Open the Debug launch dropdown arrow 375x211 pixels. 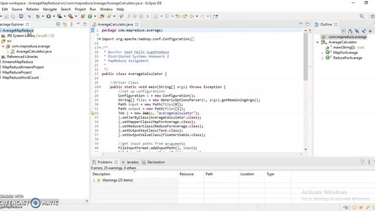point(43,16)
